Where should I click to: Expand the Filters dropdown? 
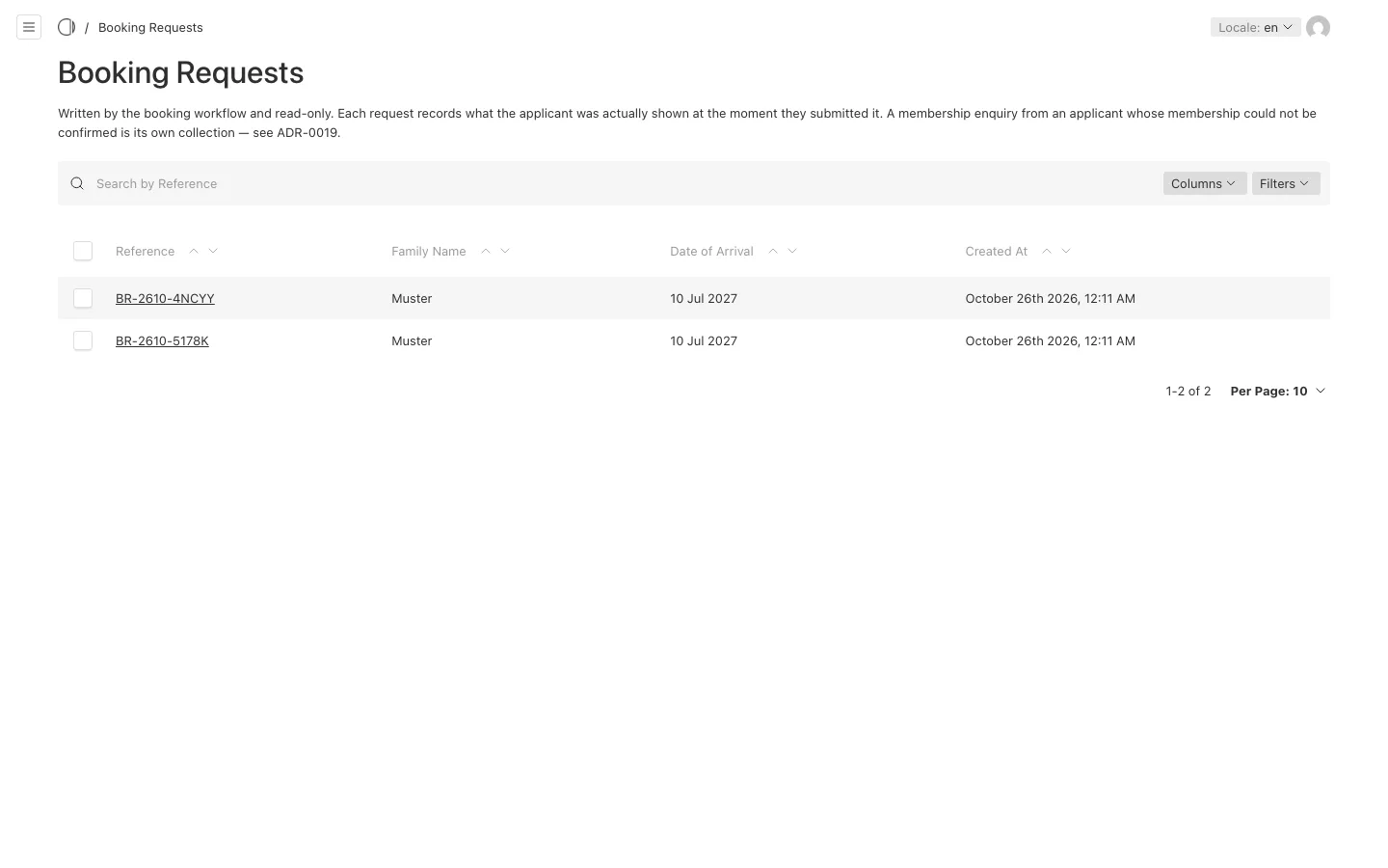(x=1286, y=183)
